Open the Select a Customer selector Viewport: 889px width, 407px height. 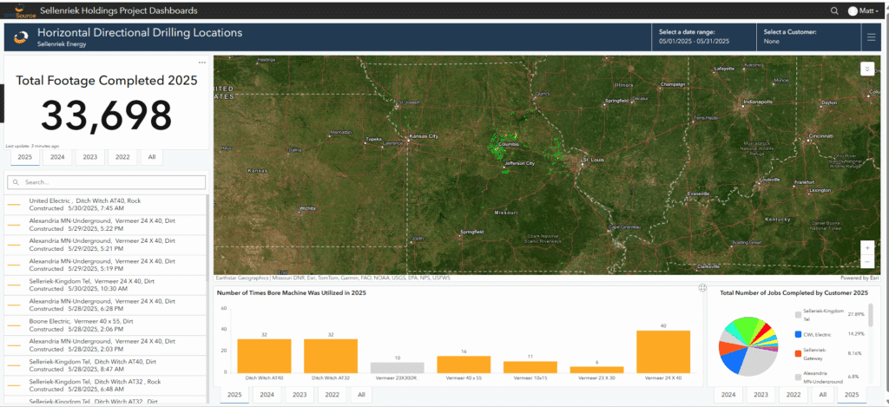[x=810, y=37]
